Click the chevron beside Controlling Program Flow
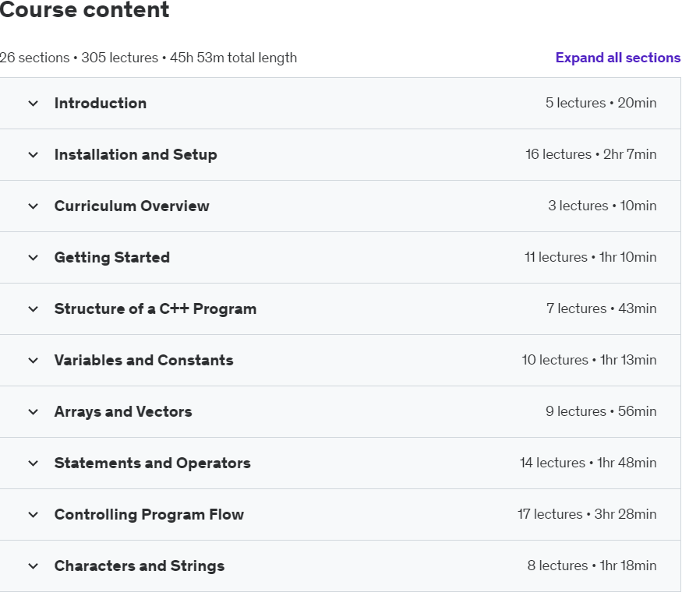Image resolution: width=682 pixels, height=592 pixels. click(x=33, y=515)
